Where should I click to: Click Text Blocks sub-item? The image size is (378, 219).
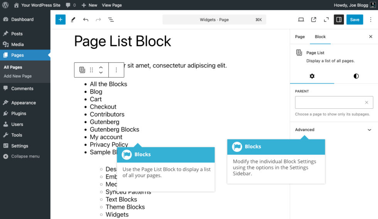tap(121, 199)
